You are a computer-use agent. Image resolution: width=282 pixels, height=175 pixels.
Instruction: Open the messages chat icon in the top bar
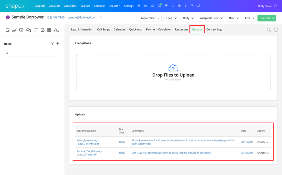[x=153, y=6]
